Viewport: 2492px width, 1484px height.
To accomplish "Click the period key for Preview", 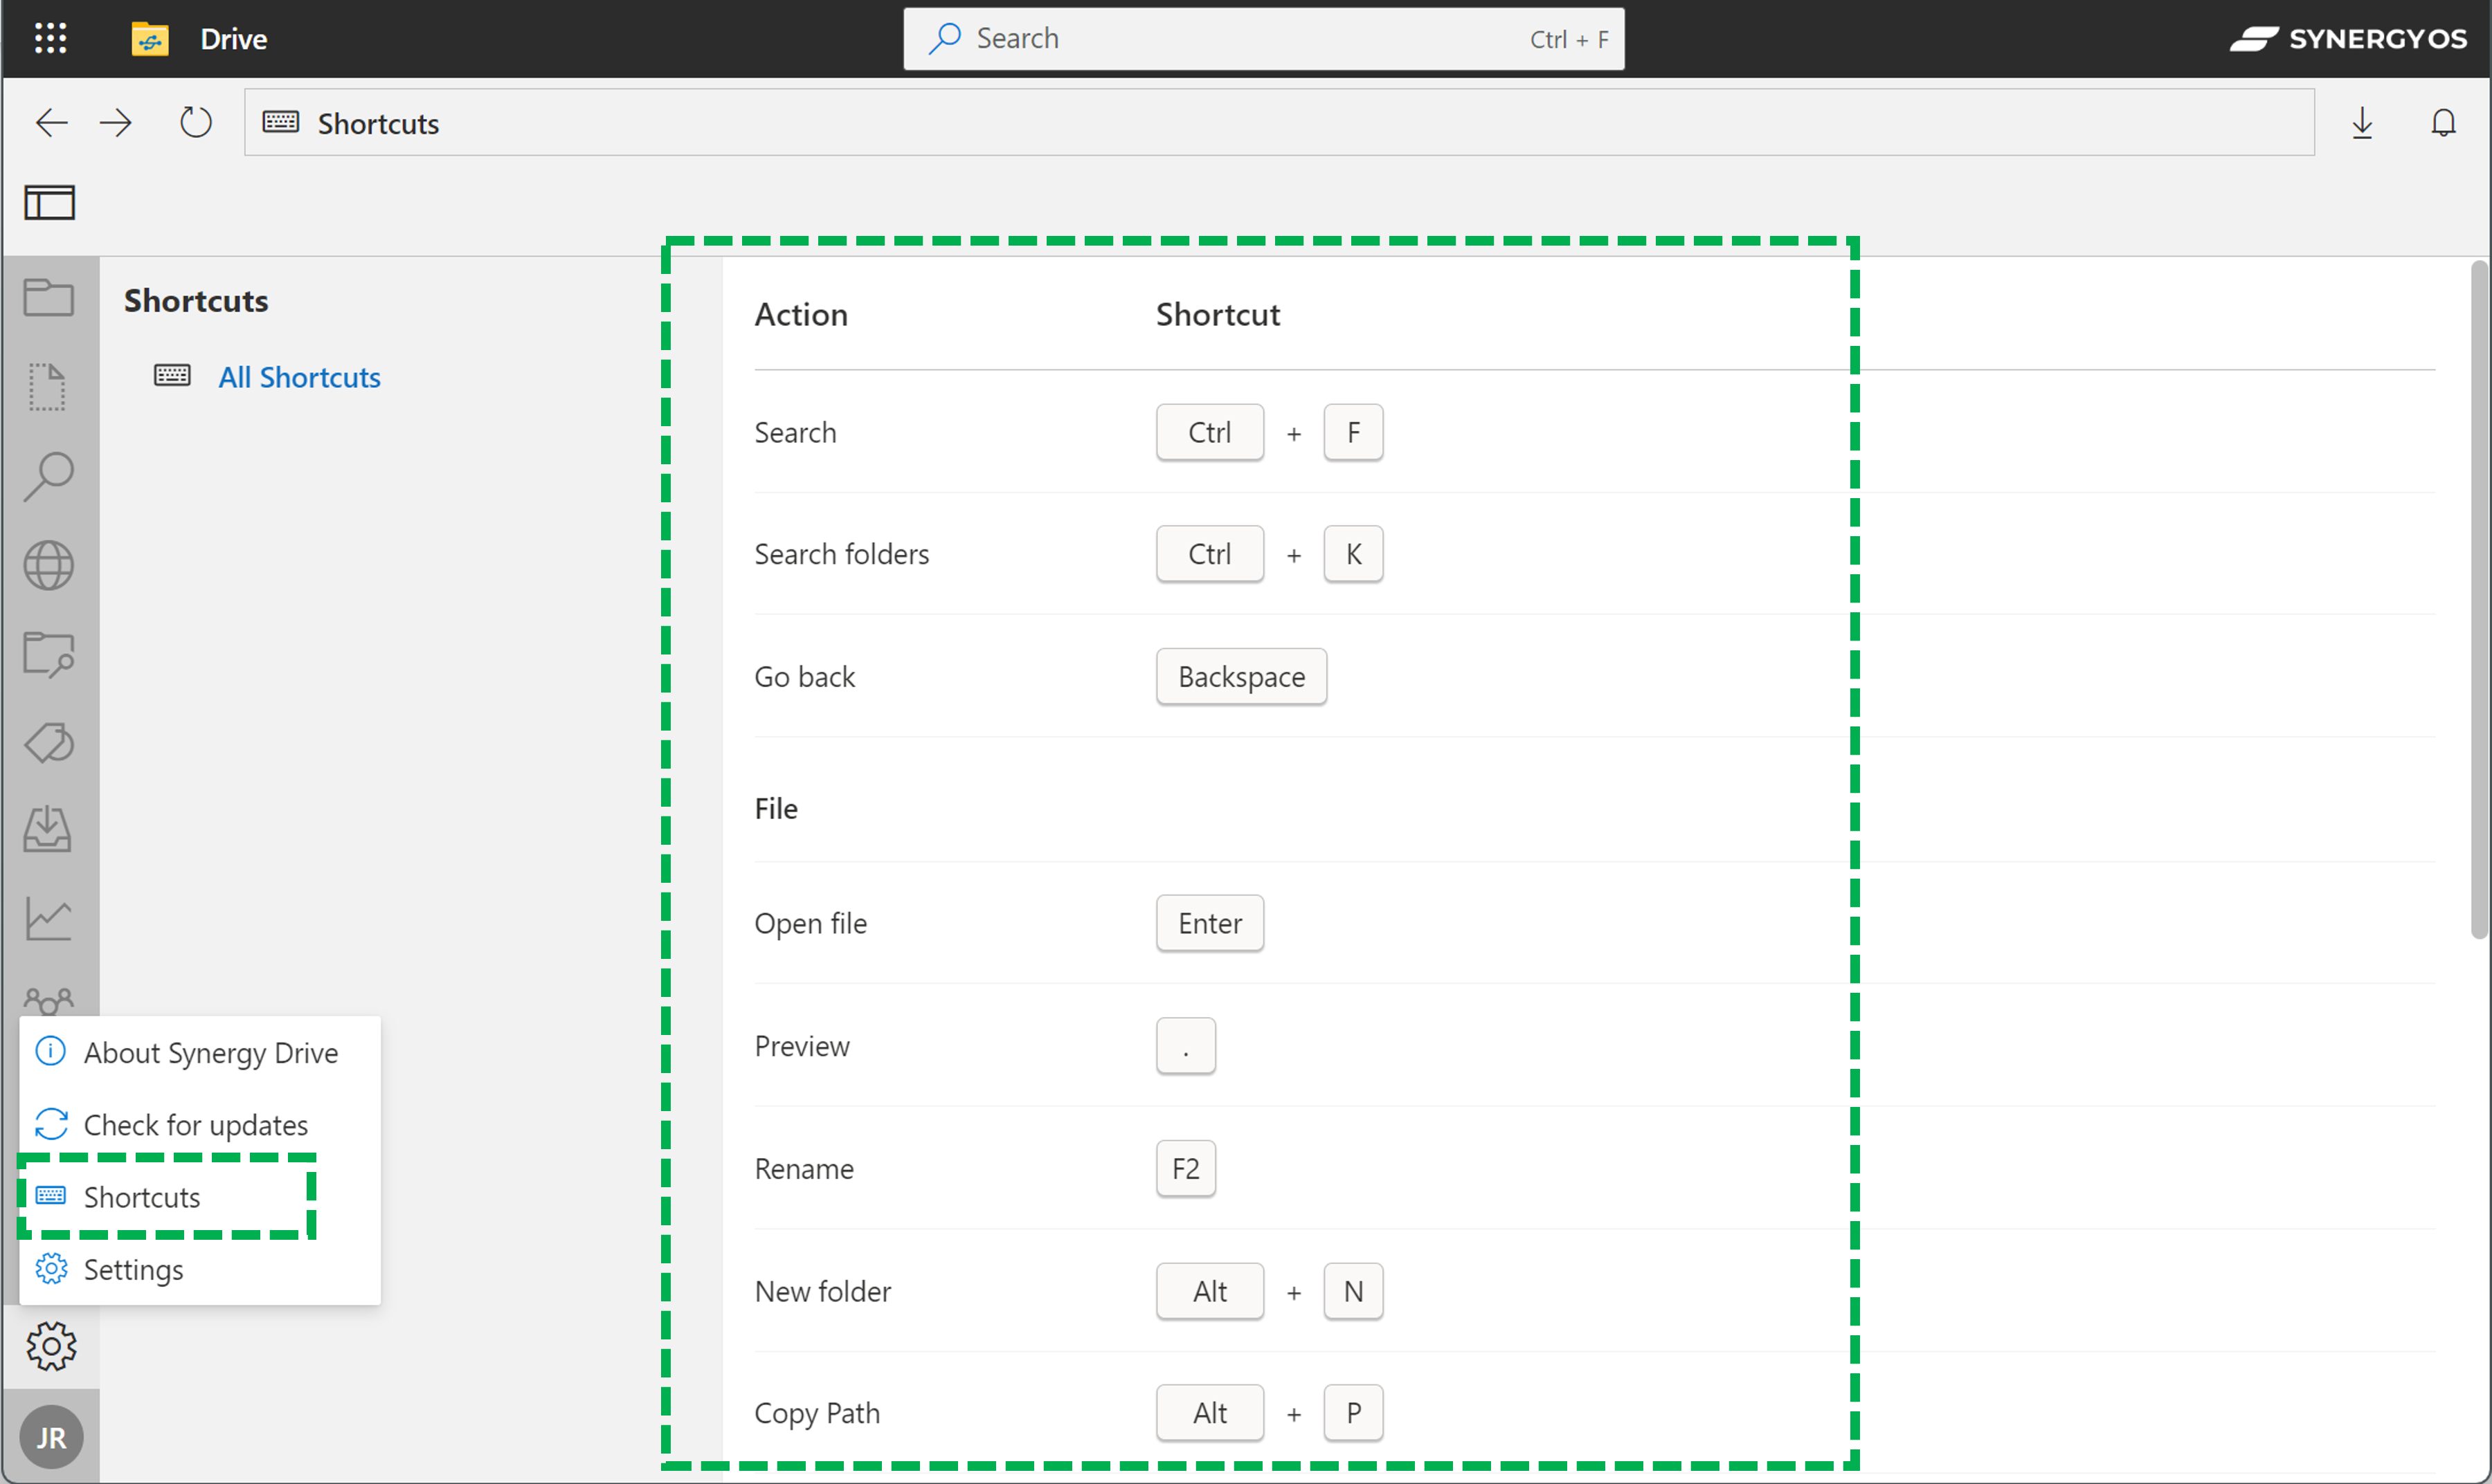I will coord(1186,1046).
